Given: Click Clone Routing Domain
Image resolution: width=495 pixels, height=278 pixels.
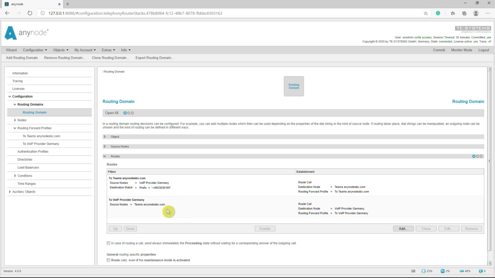Looking at the screenshot, I should (110, 58).
